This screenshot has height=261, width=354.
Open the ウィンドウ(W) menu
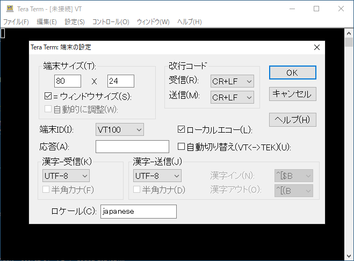tap(153, 22)
